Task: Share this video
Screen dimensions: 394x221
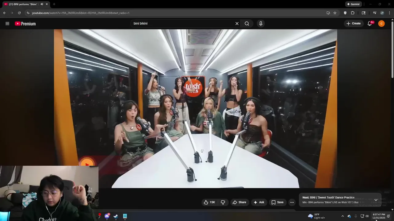Action: 239,202
